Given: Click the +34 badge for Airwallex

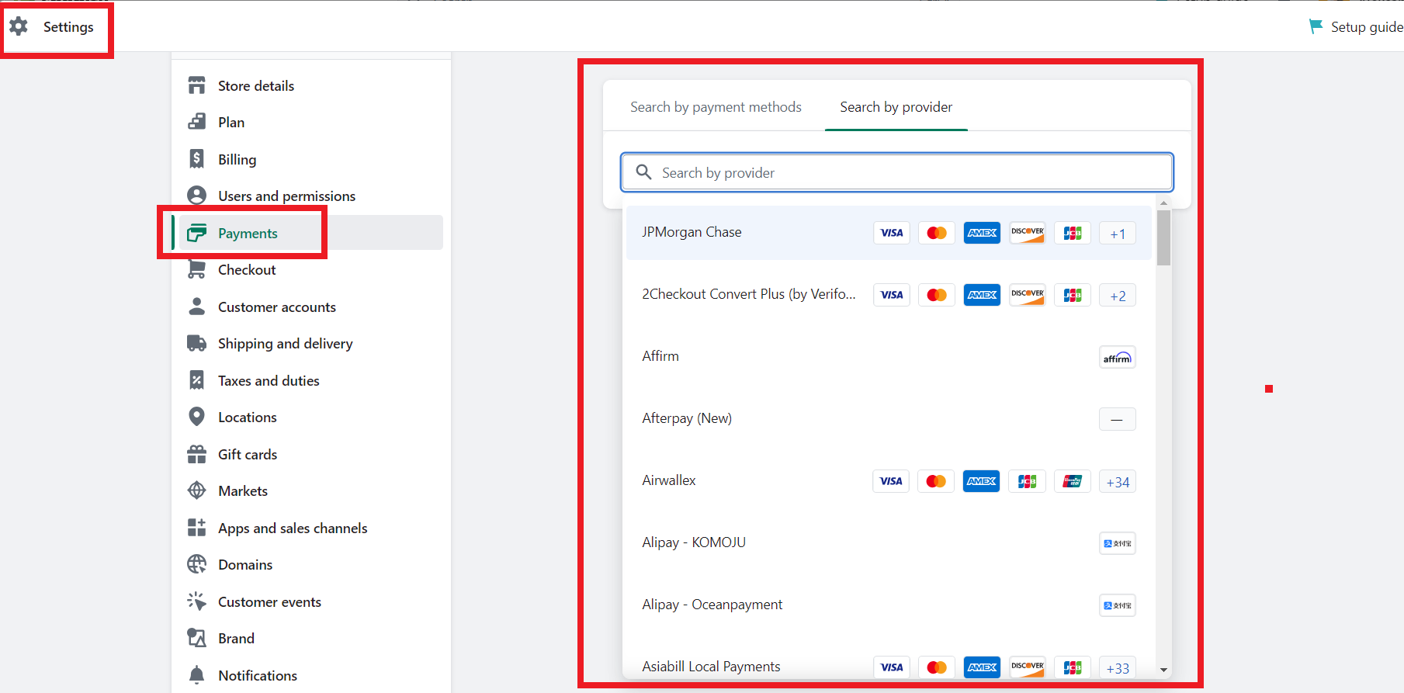Looking at the screenshot, I should point(1118,481).
